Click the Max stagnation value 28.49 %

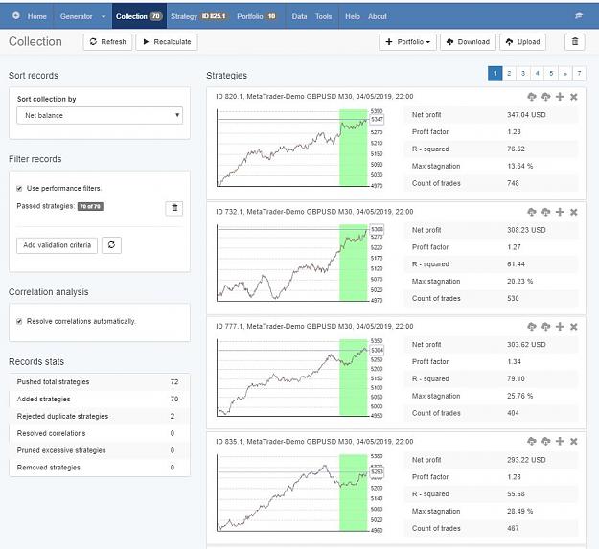click(519, 511)
